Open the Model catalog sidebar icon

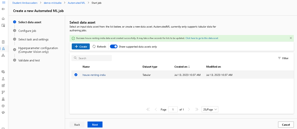coord(3,25)
